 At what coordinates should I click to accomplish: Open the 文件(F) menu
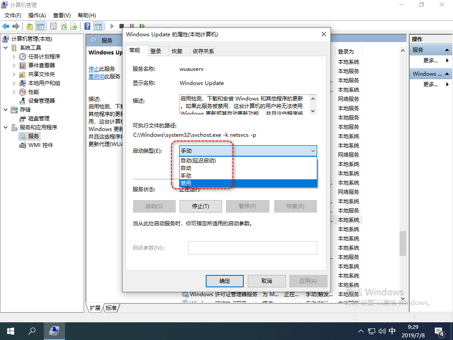[x=13, y=15]
